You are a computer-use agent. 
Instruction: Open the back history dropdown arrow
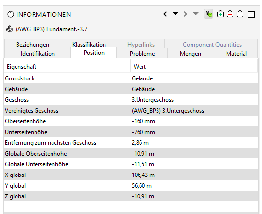tap(175, 14)
